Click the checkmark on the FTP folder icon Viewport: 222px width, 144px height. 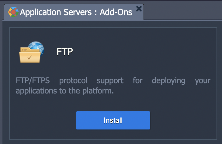coord(30,57)
